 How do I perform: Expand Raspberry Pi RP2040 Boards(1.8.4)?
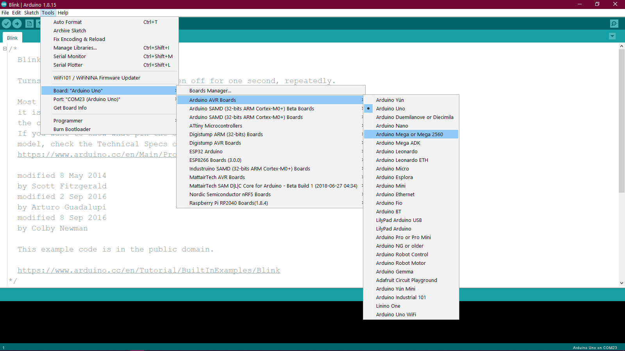[271, 203]
